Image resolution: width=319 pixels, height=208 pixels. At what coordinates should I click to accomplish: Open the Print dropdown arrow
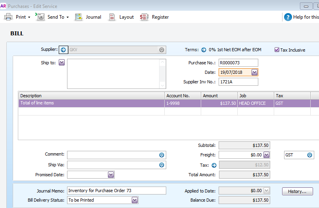pyautogui.click(x=29, y=17)
